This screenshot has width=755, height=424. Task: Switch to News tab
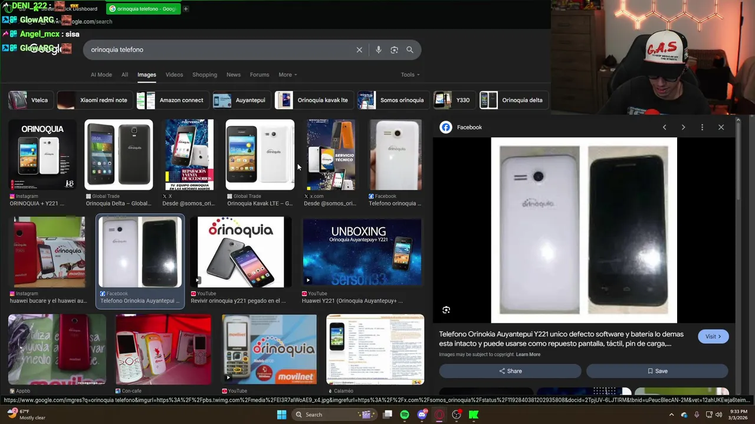[x=234, y=75]
